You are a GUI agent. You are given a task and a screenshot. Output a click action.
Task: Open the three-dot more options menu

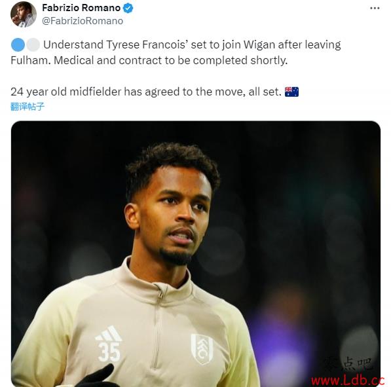[375, 9]
